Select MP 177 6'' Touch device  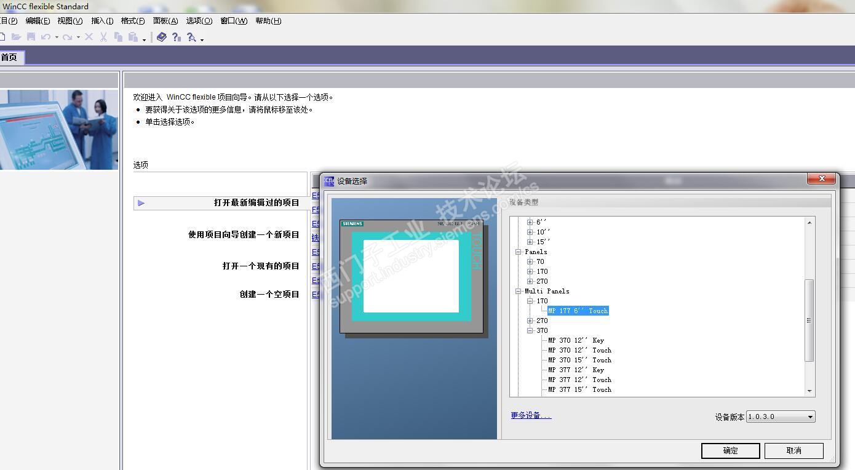578,311
